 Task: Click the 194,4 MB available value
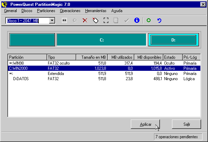coord(157,63)
